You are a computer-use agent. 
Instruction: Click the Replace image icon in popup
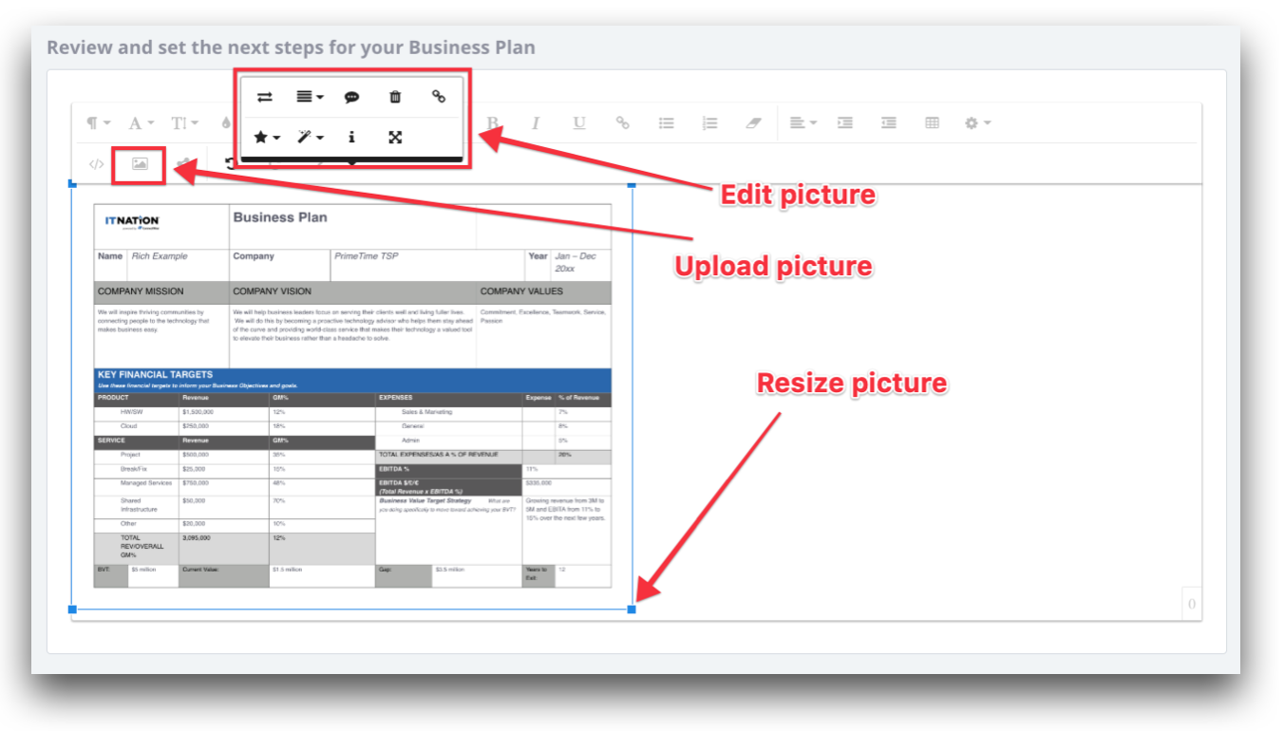click(x=265, y=97)
